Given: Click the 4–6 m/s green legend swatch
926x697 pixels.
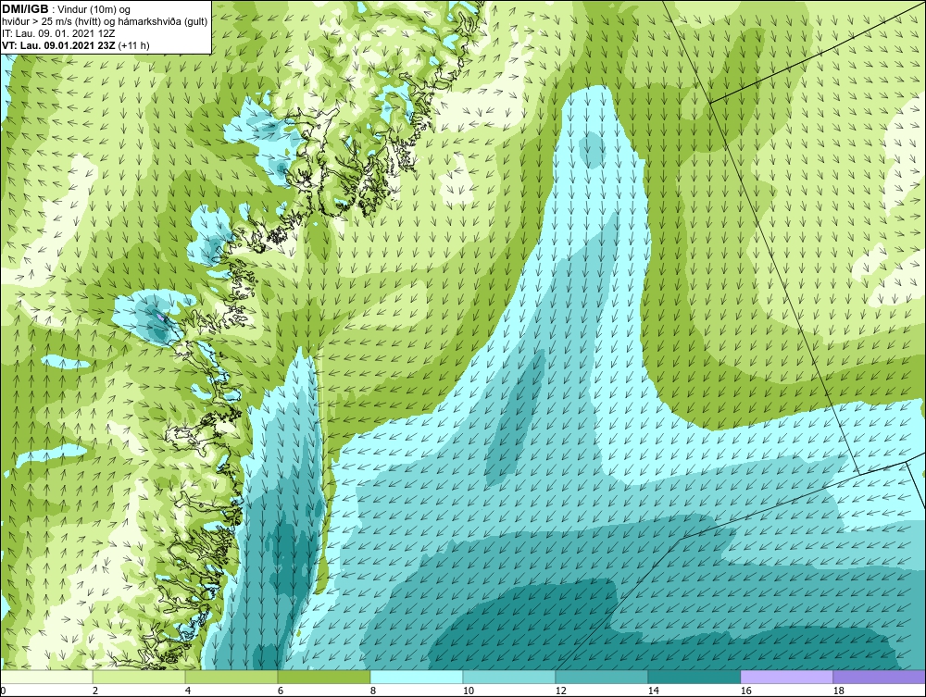Looking at the screenshot, I should click(231, 677).
